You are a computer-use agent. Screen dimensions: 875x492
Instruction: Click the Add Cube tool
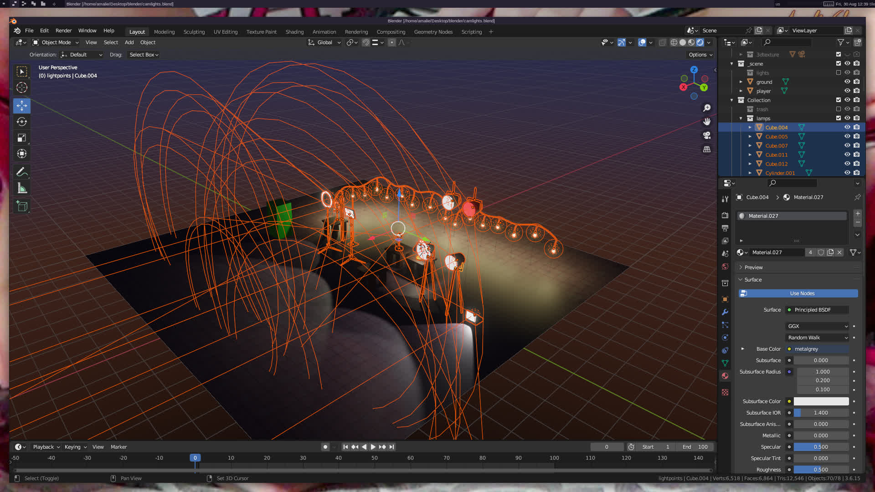(x=21, y=206)
